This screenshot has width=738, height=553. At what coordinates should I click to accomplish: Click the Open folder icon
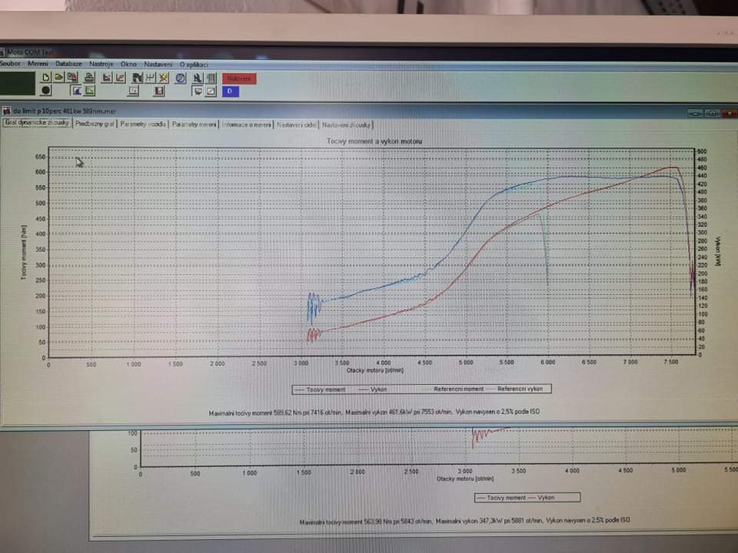(x=58, y=78)
